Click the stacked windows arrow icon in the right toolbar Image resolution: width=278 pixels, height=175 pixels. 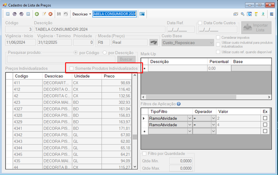tap(236, 14)
